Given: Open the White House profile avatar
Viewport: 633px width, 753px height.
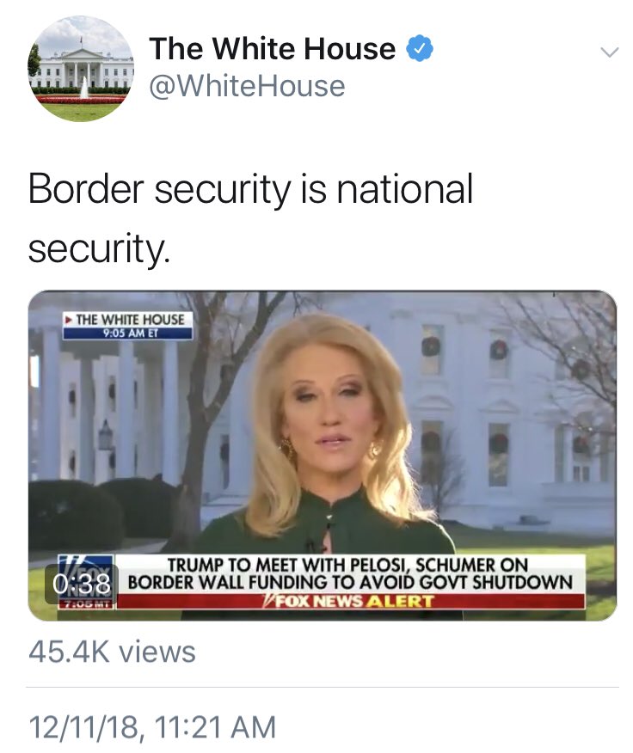Looking at the screenshot, I should 81,69.
